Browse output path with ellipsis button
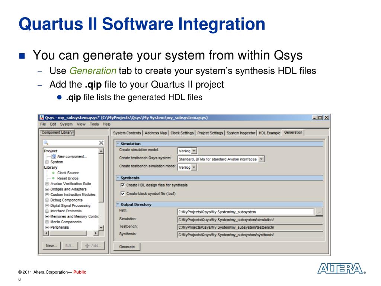 (319, 212)
